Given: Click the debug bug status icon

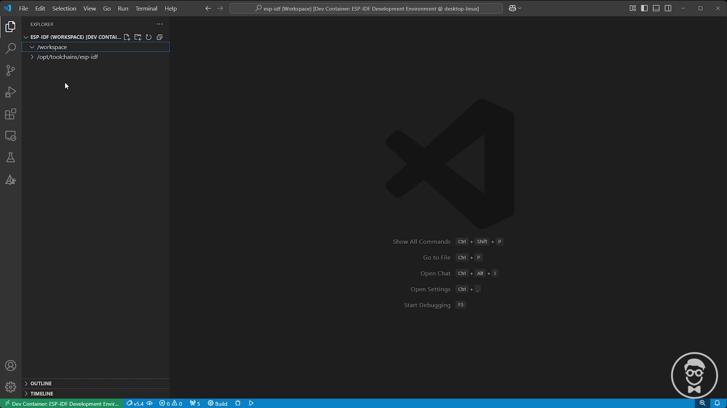Looking at the screenshot, I should click(x=238, y=403).
